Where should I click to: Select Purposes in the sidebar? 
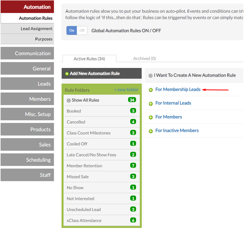coord(28,39)
